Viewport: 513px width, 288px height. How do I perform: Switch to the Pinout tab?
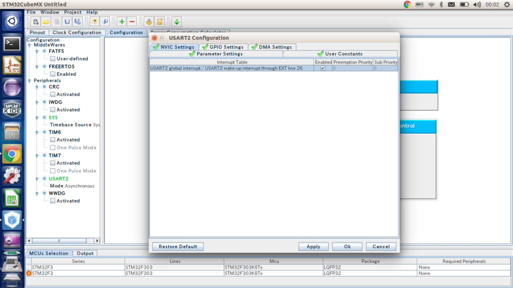(x=37, y=32)
